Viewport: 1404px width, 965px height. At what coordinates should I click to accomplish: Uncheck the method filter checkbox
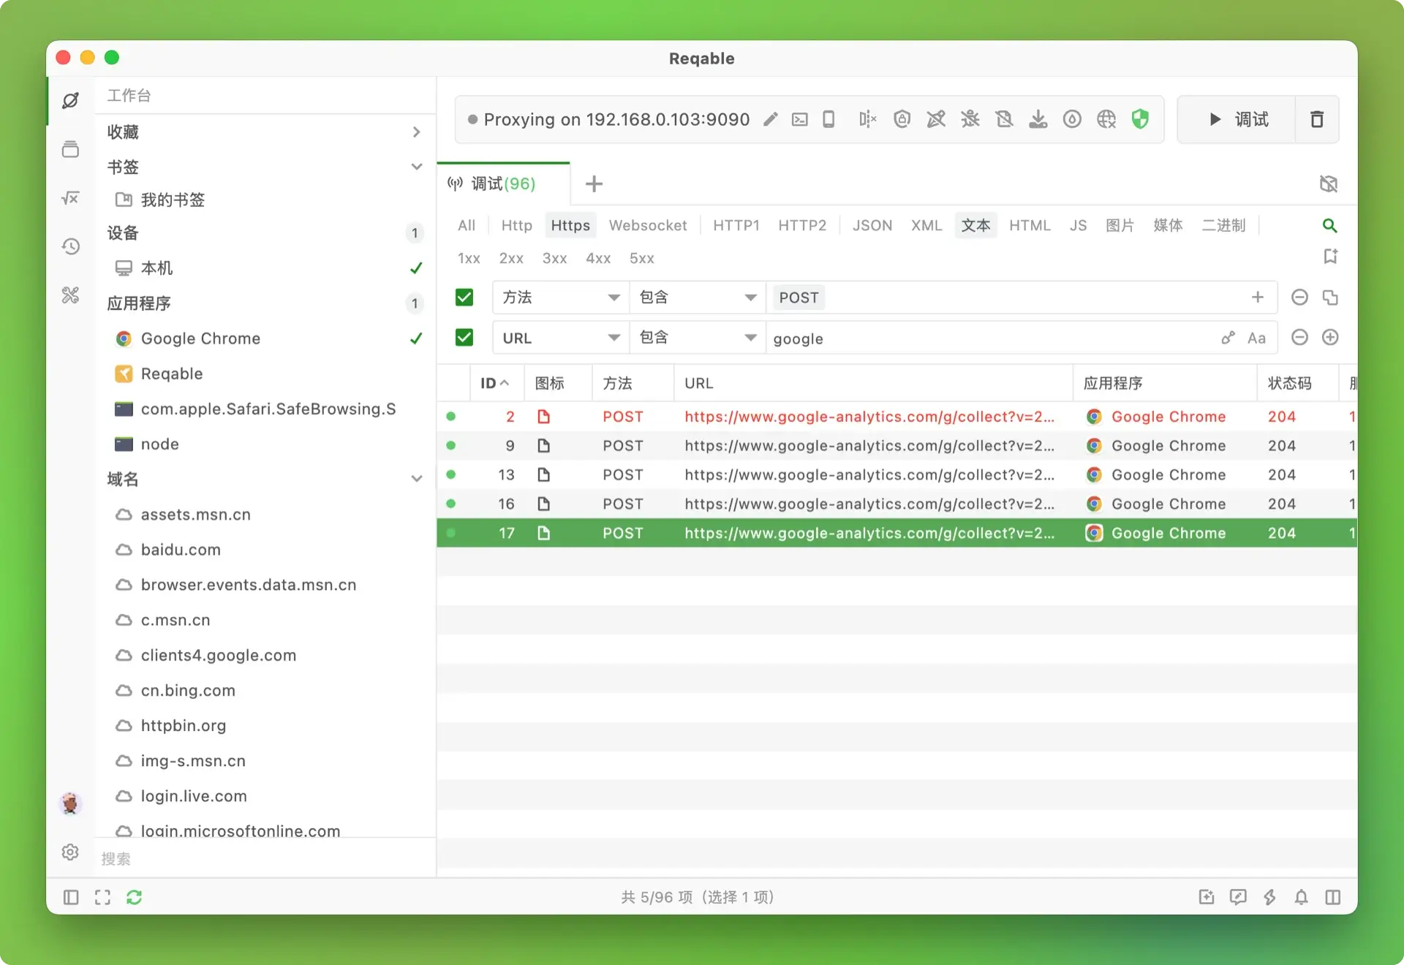[x=464, y=297]
